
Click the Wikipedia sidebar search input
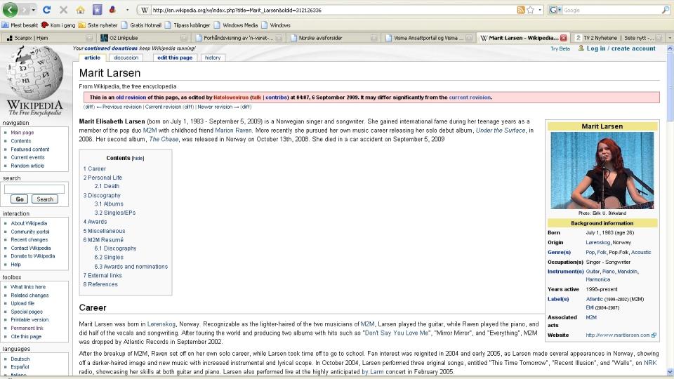(x=34, y=189)
